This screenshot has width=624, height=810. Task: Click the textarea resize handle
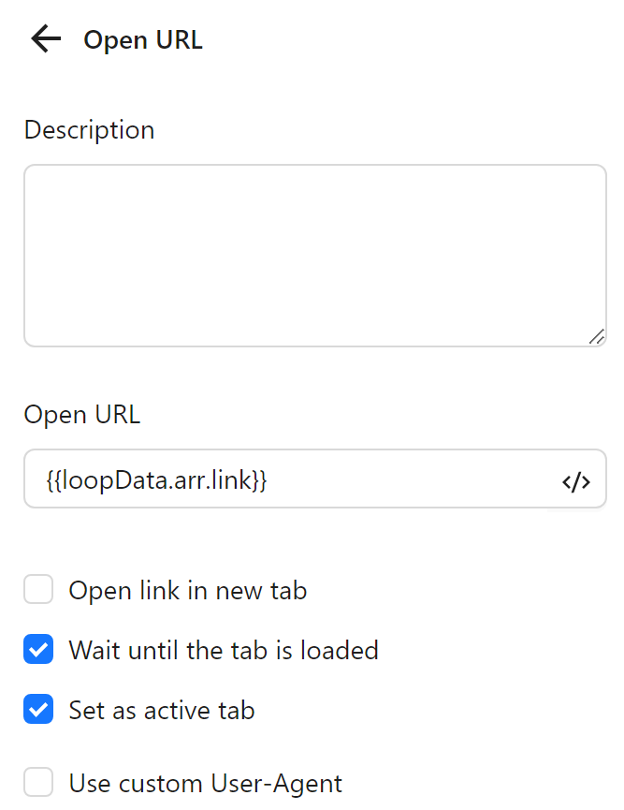599,337
